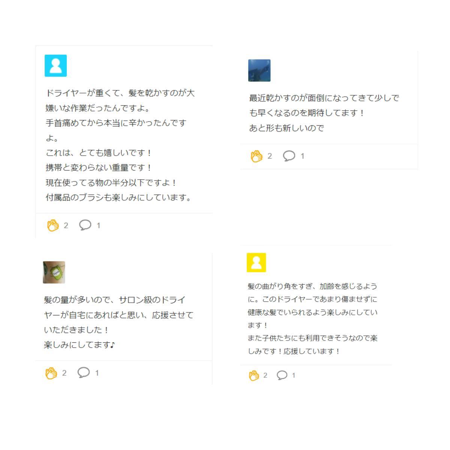Click speech bubble under 最近乾かすのが面倒 comment
The image size is (450, 450).
pyautogui.click(x=289, y=156)
